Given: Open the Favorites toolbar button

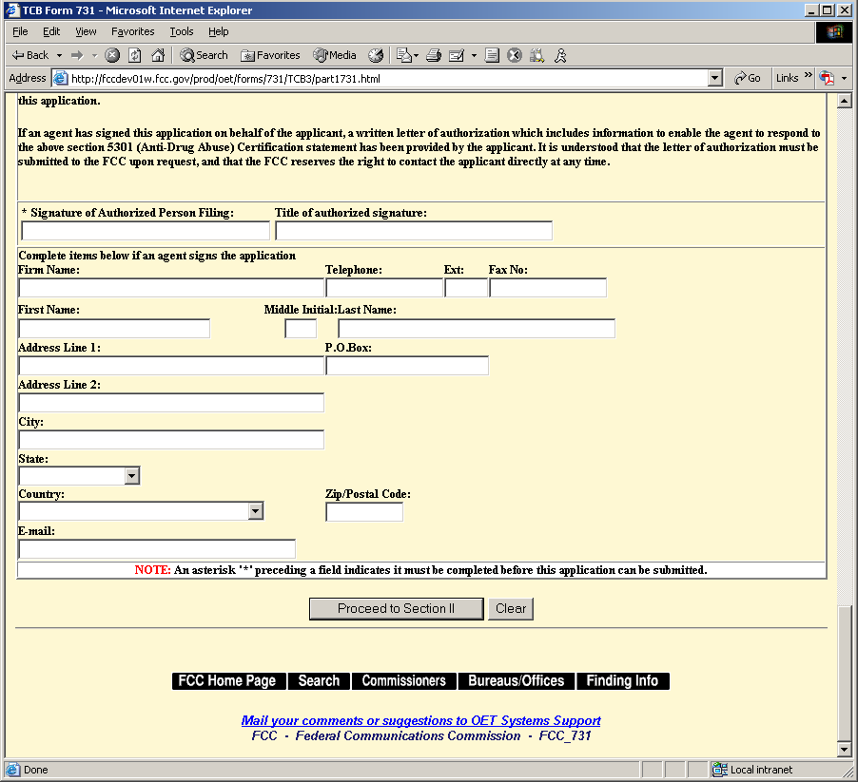Looking at the screenshot, I should (270, 55).
